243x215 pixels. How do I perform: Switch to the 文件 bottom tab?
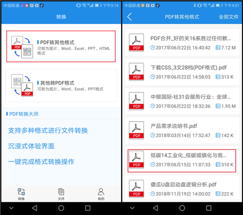coord(61,194)
